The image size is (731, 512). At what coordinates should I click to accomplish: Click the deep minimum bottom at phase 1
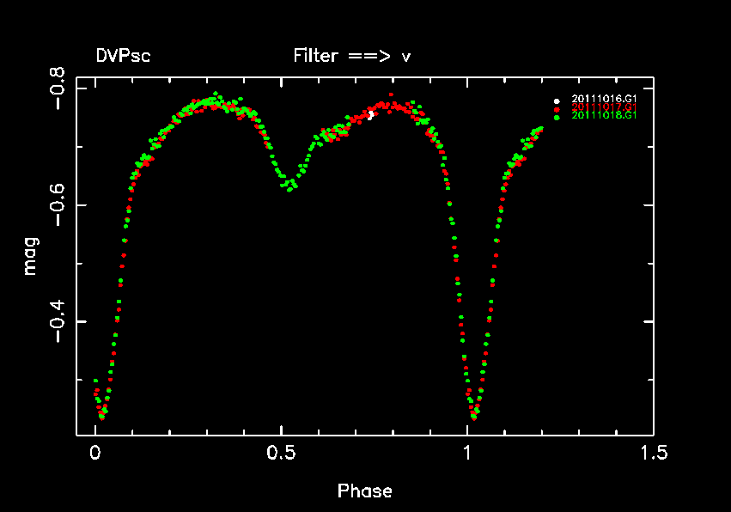(x=474, y=416)
